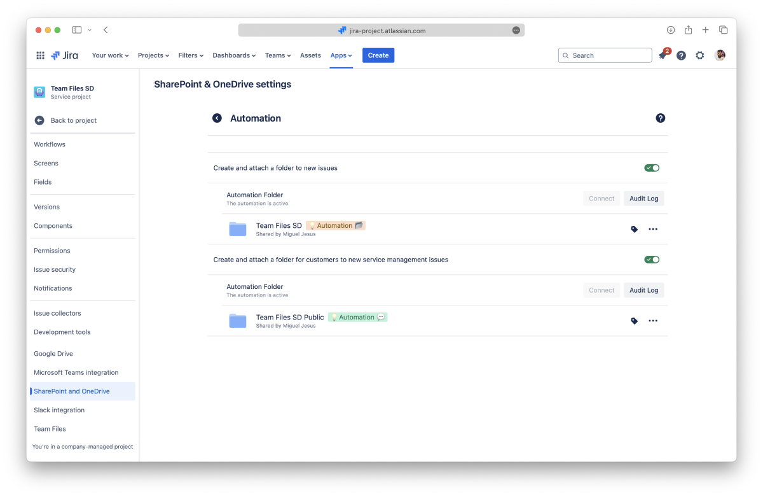Open more options for Team Files SD Public
Viewport: 763px width, 497px height.
click(652, 321)
